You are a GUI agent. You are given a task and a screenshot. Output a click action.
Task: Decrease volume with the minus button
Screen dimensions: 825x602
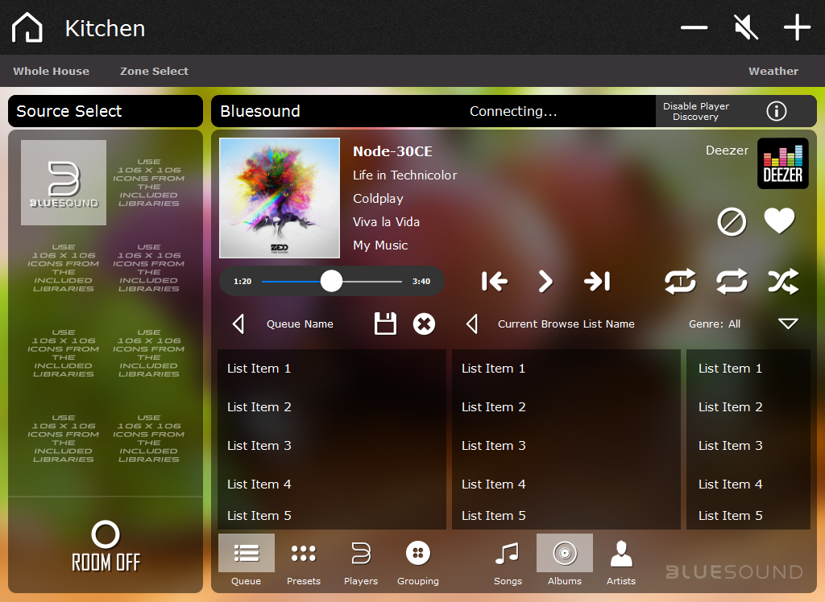tap(694, 27)
